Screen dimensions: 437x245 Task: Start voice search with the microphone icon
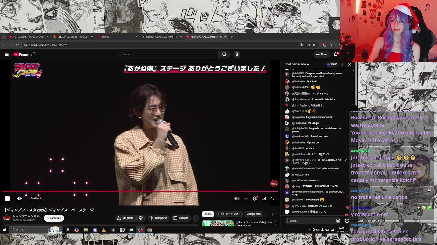[x=237, y=54]
